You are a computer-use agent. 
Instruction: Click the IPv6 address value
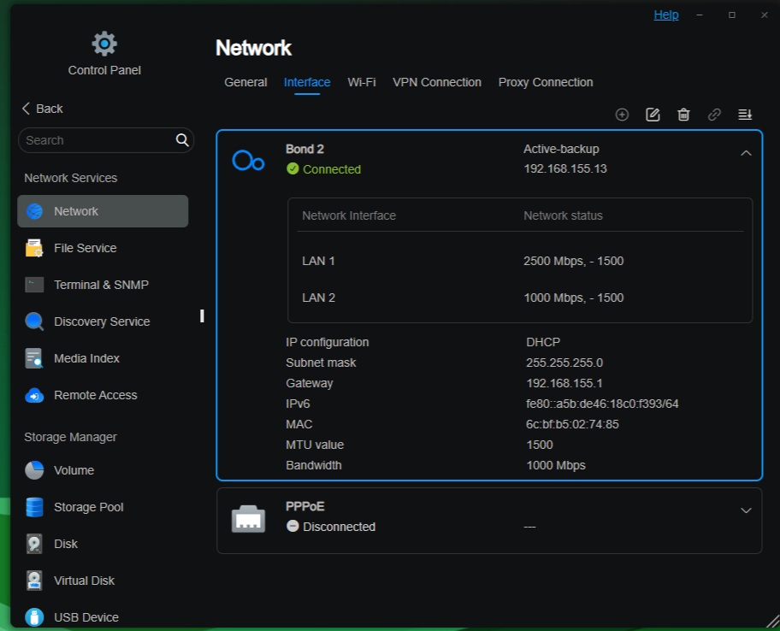click(x=602, y=404)
